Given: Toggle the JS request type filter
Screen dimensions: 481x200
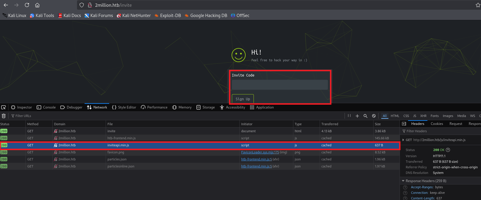Looking at the screenshot, I should pyautogui.click(x=415, y=116).
